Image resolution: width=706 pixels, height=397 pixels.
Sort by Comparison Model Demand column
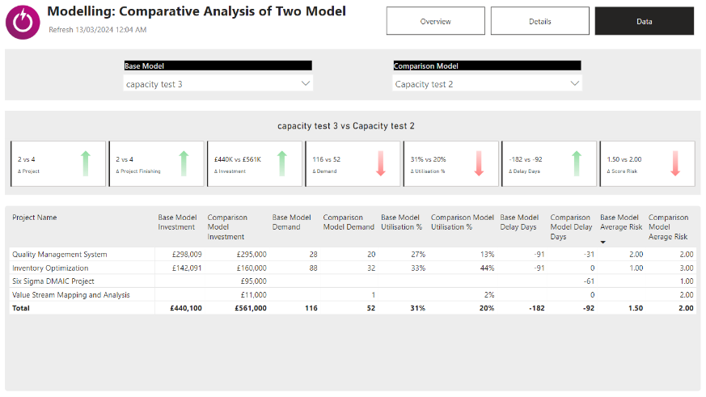coord(349,222)
